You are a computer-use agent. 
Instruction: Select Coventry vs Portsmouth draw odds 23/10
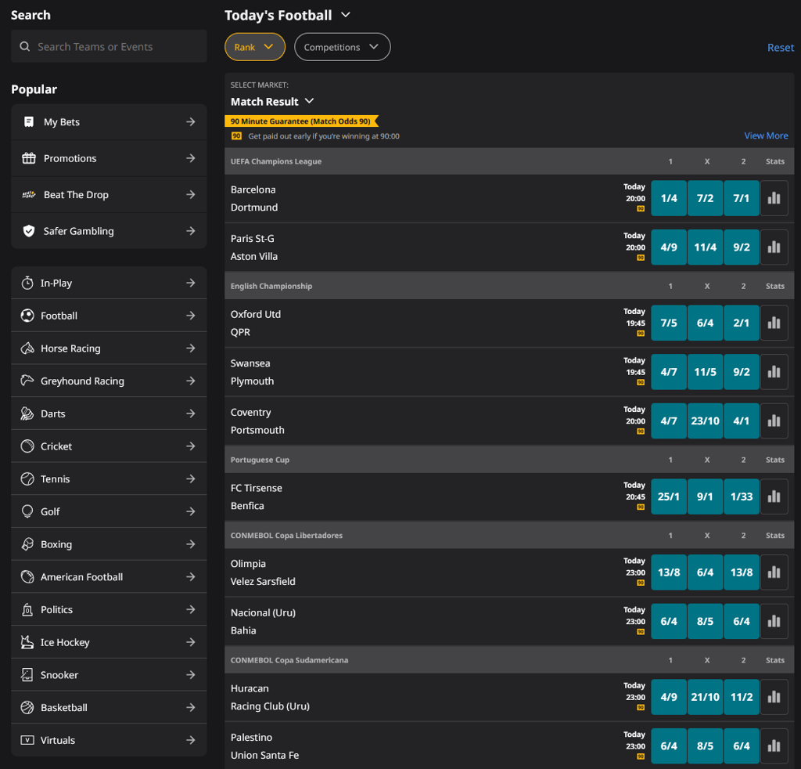[x=705, y=421]
